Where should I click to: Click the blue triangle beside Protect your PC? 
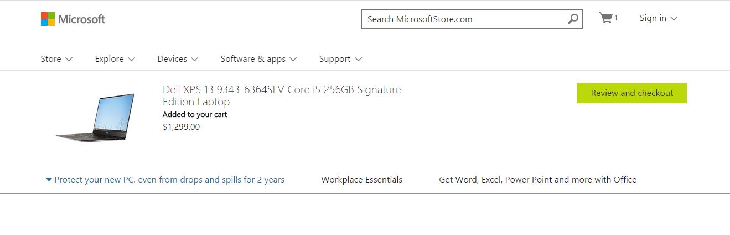pos(49,180)
